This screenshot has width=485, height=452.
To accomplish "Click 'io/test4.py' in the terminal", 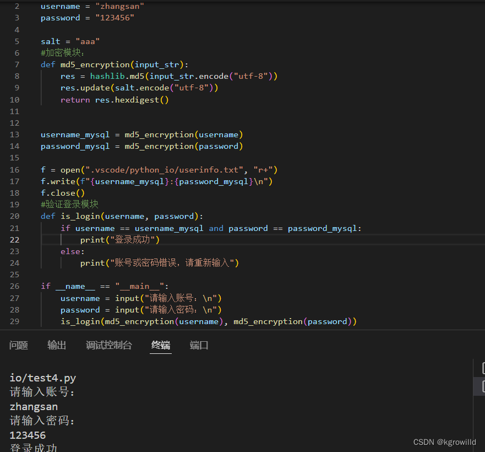I will pyautogui.click(x=43, y=378).
